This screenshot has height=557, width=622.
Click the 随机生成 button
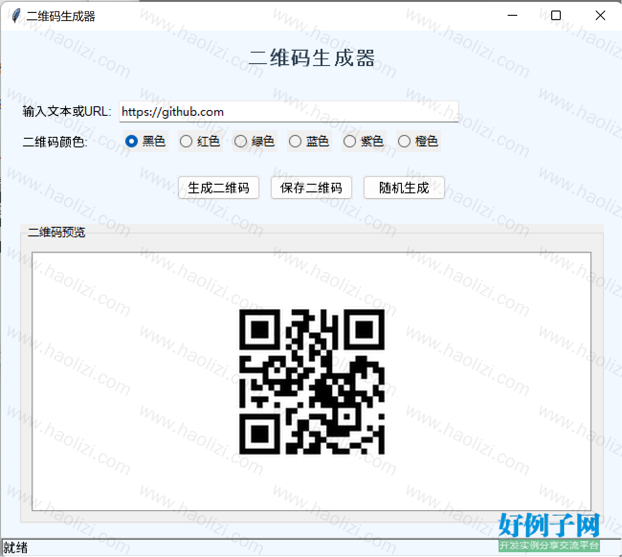click(x=404, y=188)
